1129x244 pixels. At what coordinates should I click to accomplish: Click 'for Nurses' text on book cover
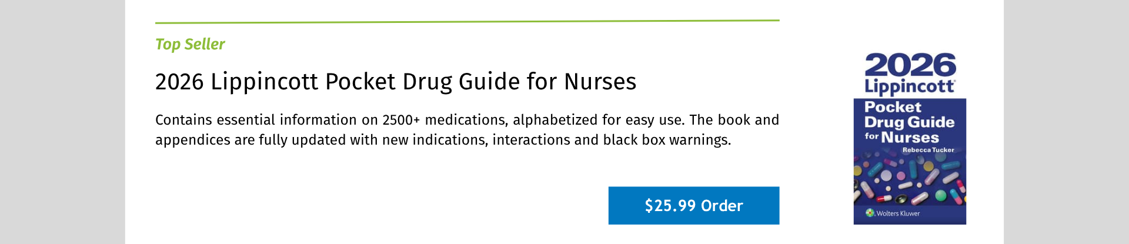pos(901,138)
